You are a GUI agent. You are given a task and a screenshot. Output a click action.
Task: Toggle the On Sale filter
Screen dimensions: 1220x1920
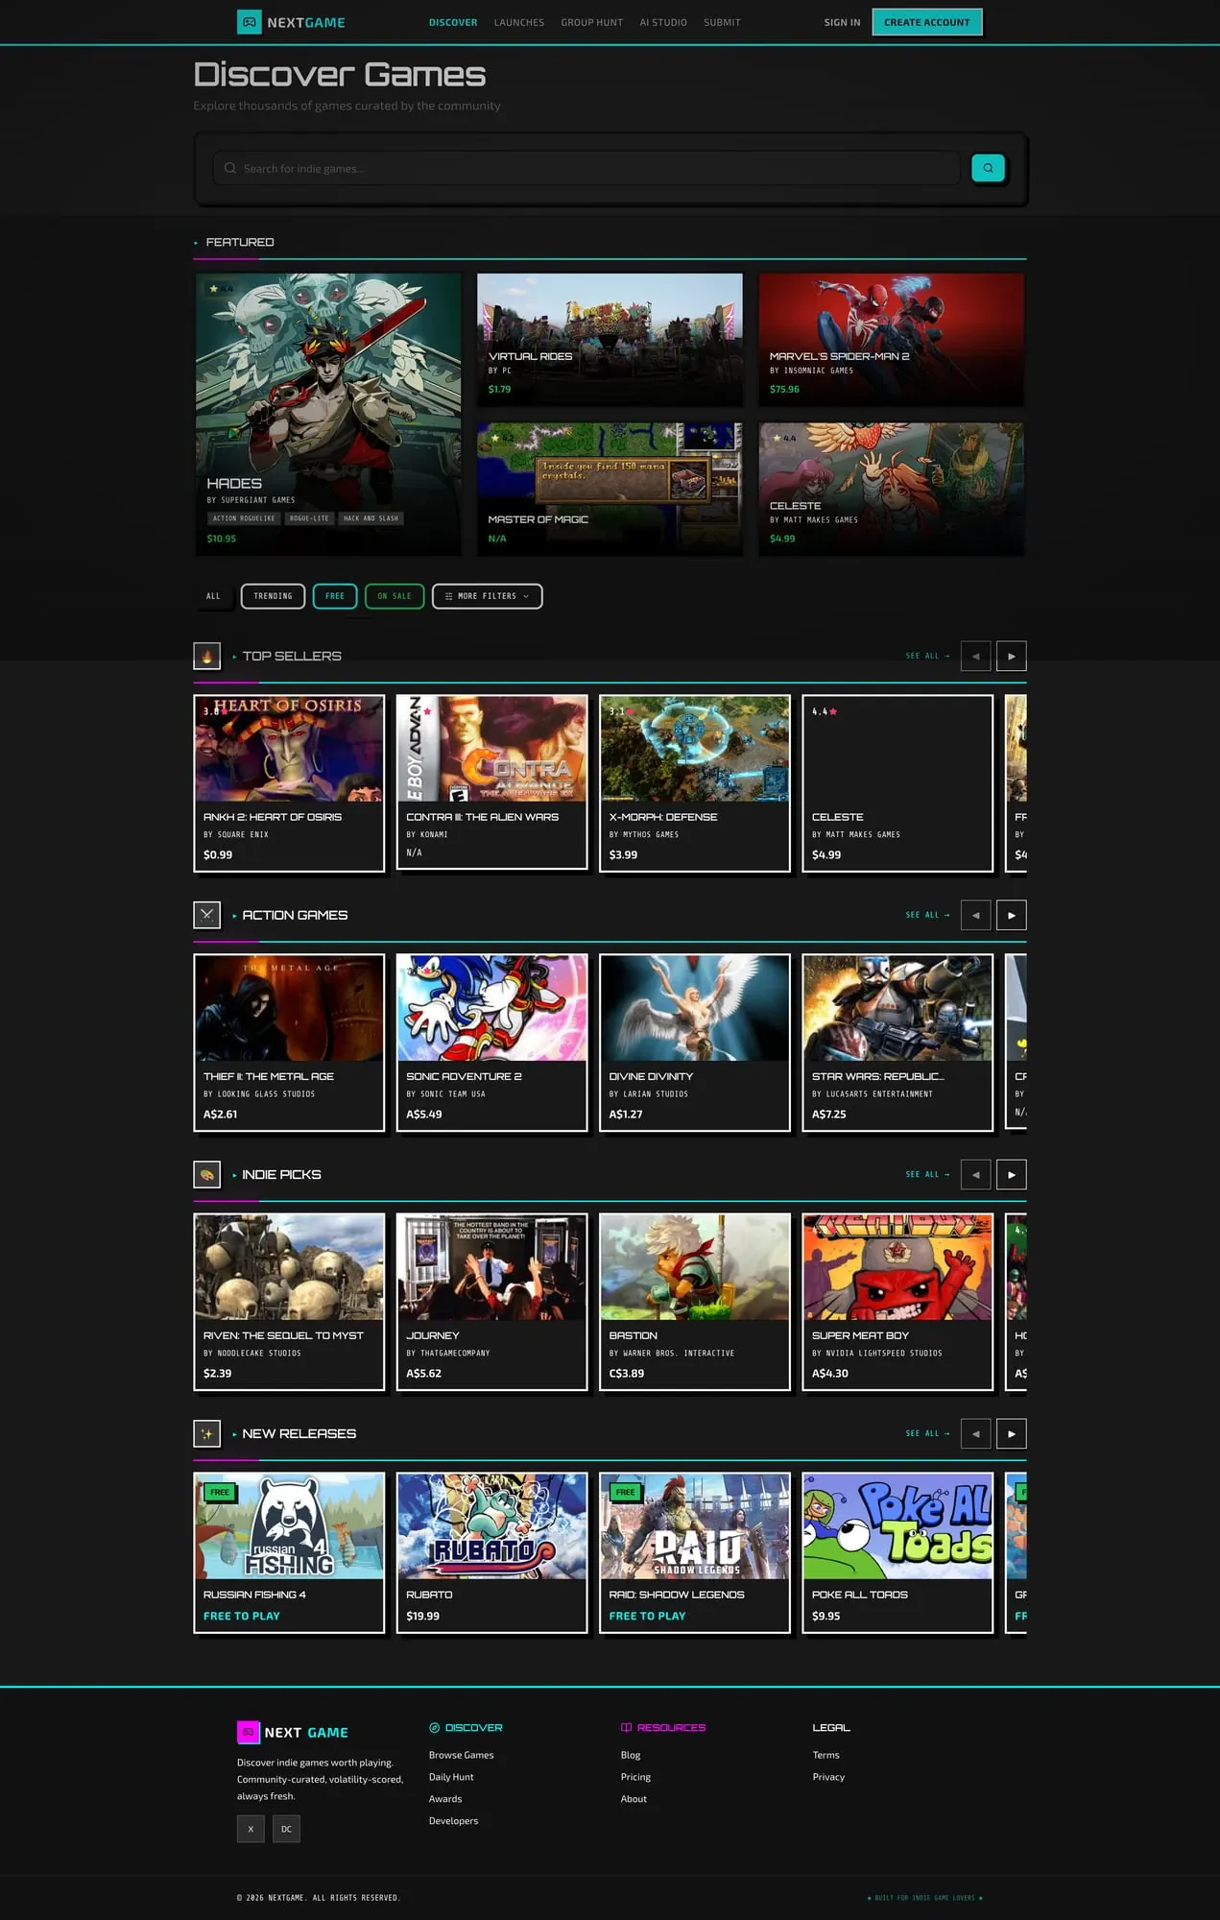pyautogui.click(x=395, y=596)
